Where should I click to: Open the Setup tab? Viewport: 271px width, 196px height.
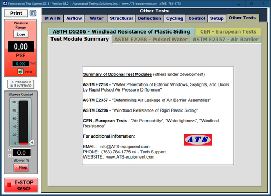click(217, 18)
